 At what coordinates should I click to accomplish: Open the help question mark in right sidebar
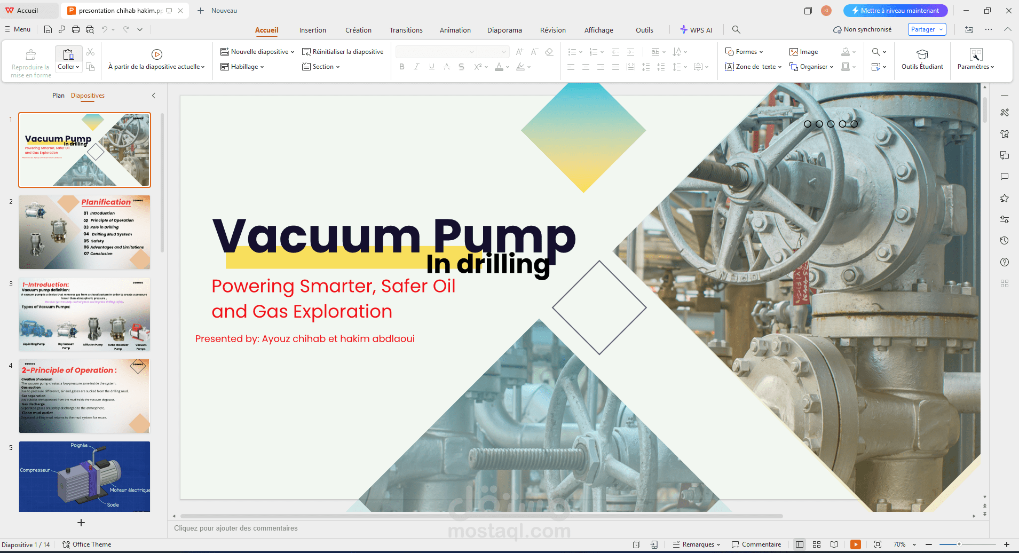pos(1005,262)
